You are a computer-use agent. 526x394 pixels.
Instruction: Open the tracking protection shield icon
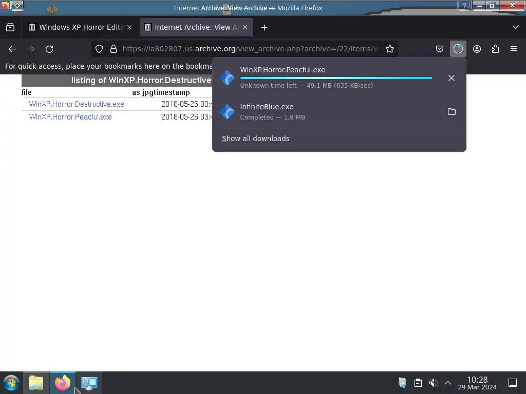pyautogui.click(x=99, y=49)
